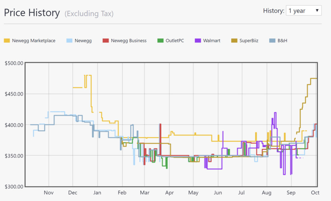
Task: Click the yellow Newegg Marketplace legend swatch
Action: [x=6, y=41]
